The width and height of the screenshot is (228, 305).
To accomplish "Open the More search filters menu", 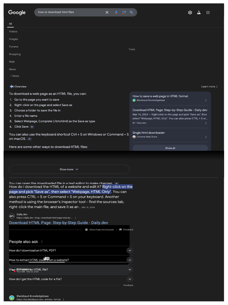I will [x=15, y=76].
